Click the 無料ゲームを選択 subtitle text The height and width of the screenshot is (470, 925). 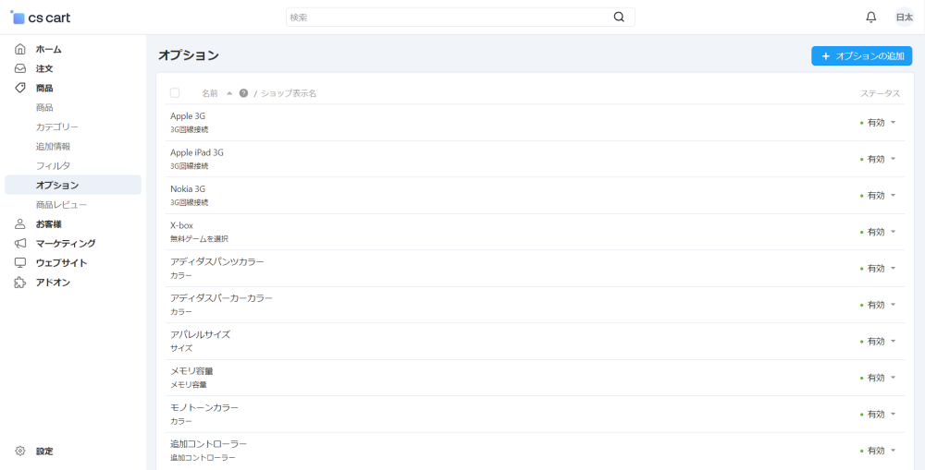[200, 239]
